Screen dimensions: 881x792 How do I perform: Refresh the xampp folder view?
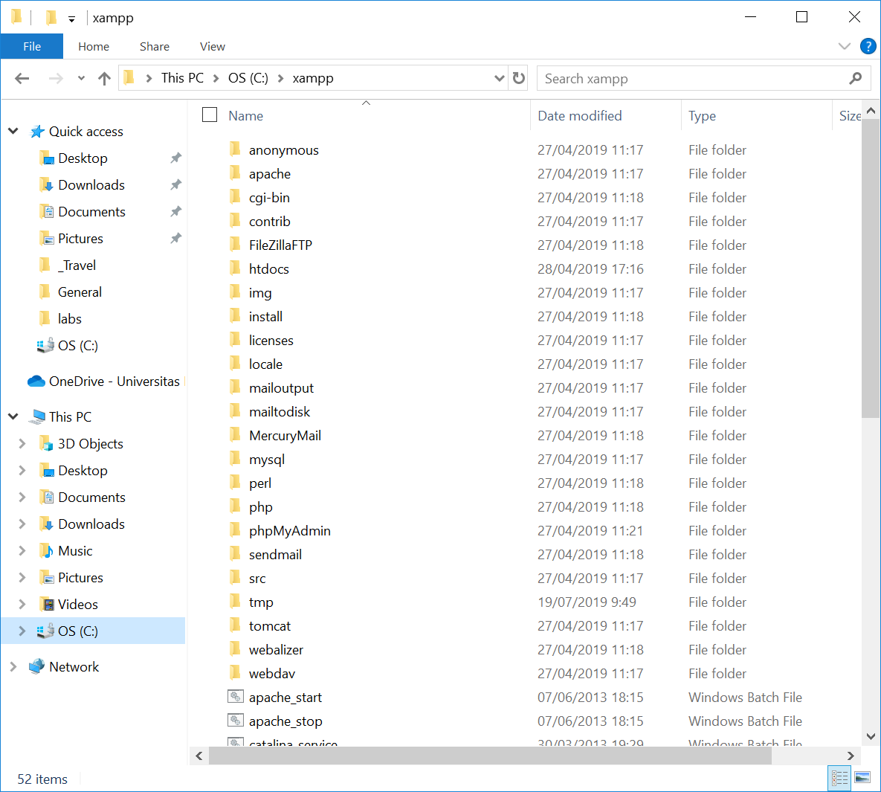click(519, 78)
